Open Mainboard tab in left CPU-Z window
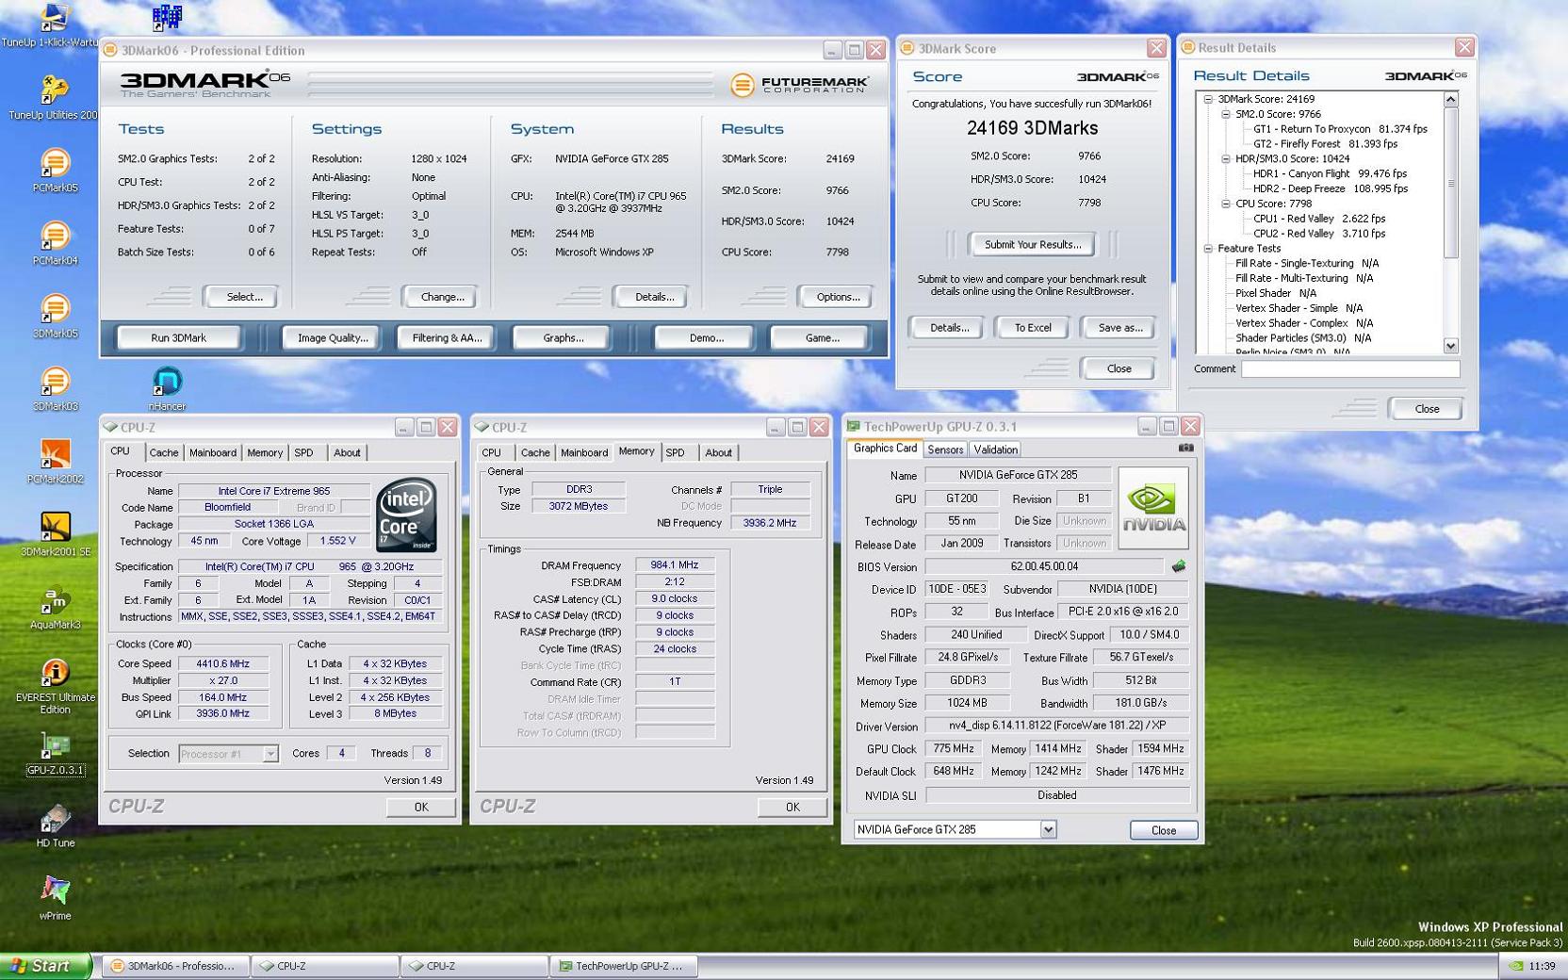 tap(213, 453)
